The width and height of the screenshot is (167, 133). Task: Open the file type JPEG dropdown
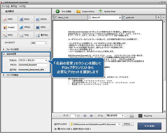39,43
